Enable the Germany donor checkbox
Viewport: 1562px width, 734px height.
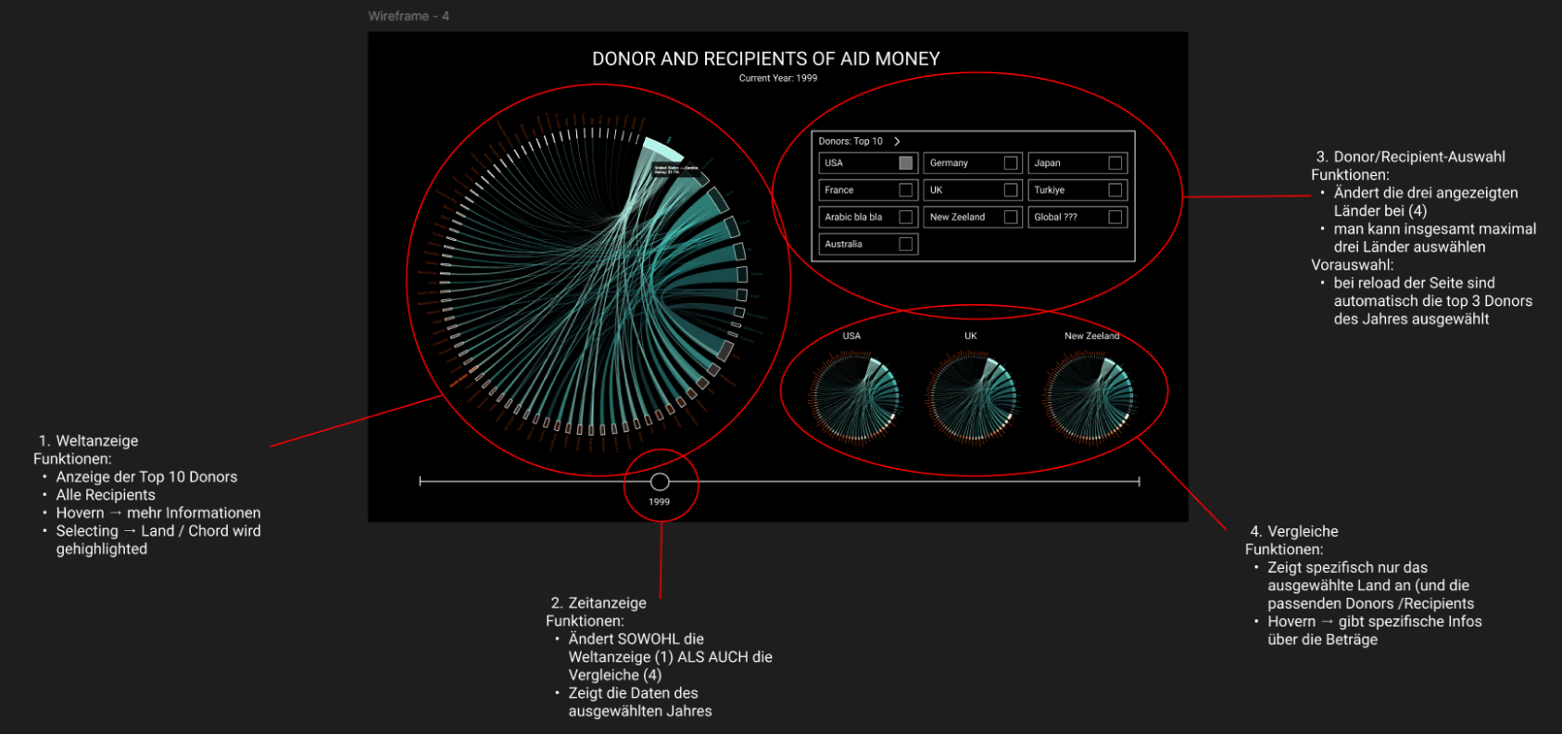[1010, 163]
